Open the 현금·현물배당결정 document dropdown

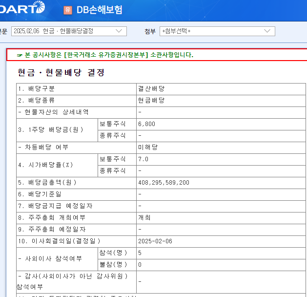click(x=69, y=31)
